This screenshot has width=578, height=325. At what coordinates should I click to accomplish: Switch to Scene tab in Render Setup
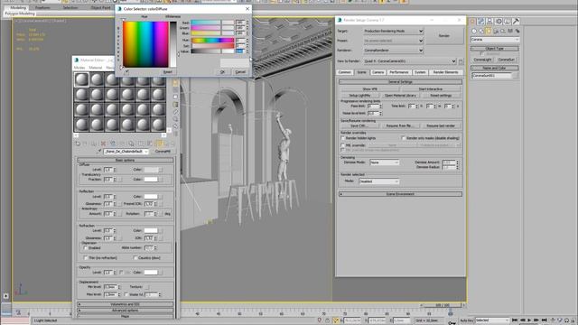tap(361, 72)
